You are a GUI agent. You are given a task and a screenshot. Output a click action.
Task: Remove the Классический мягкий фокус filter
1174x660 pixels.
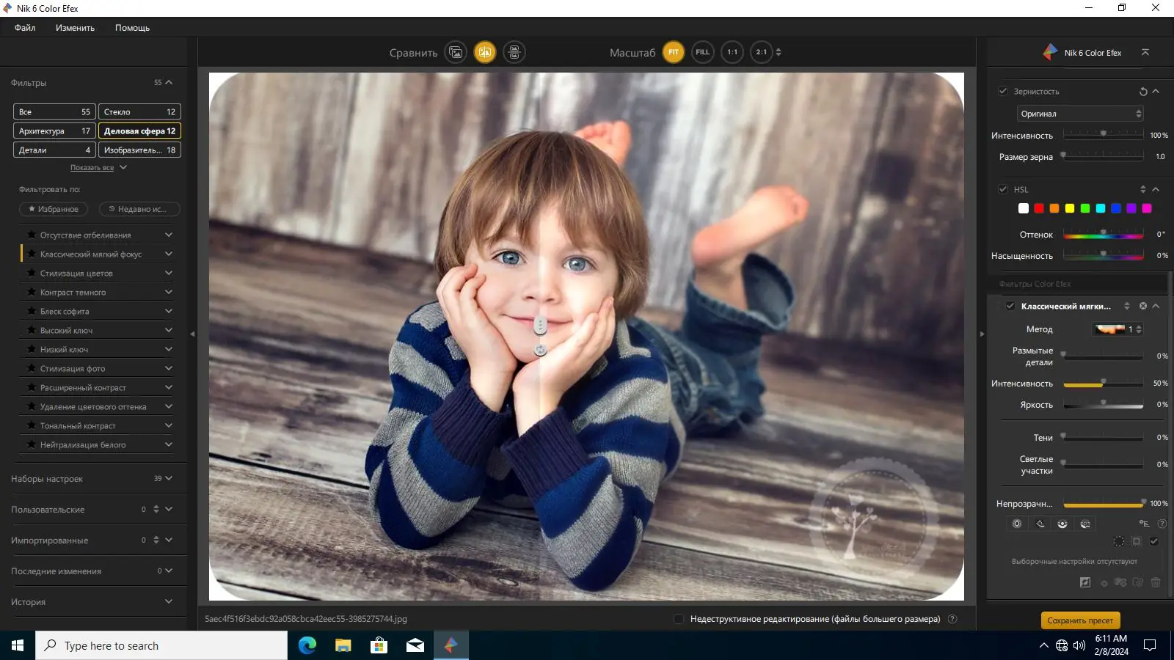pos(1143,306)
